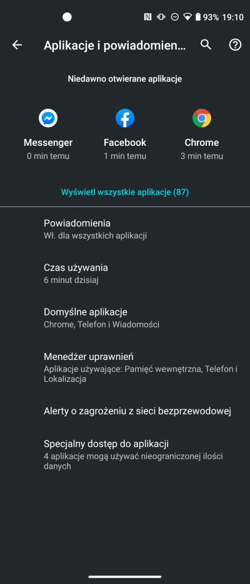Select Domyślne aplikacje option
The width and height of the screenshot is (250, 584).
[x=125, y=317]
